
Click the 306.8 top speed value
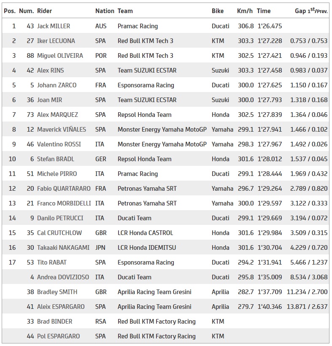[246, 26]
